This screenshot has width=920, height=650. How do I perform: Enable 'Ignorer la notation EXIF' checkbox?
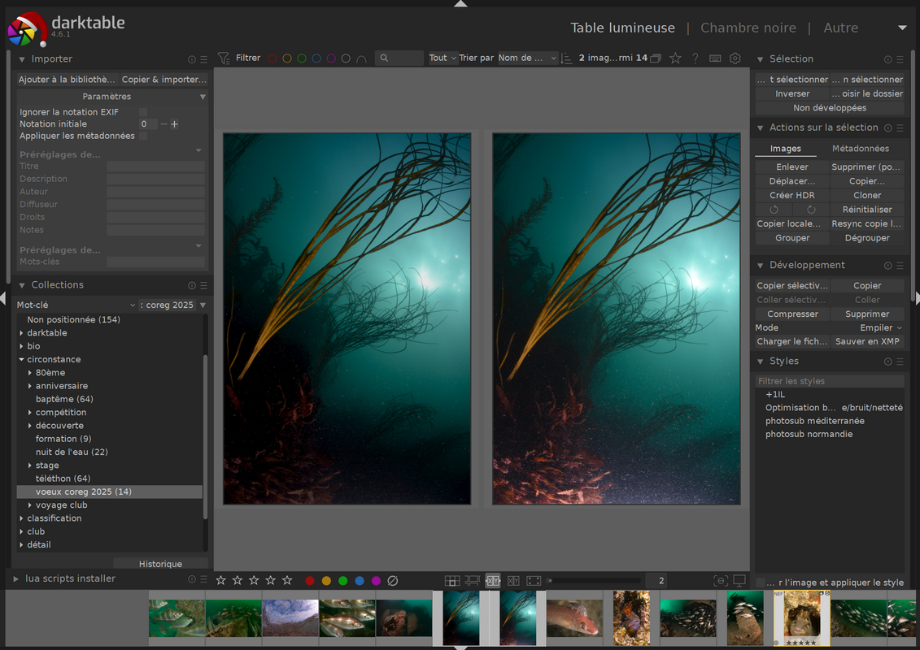point(143,112)
